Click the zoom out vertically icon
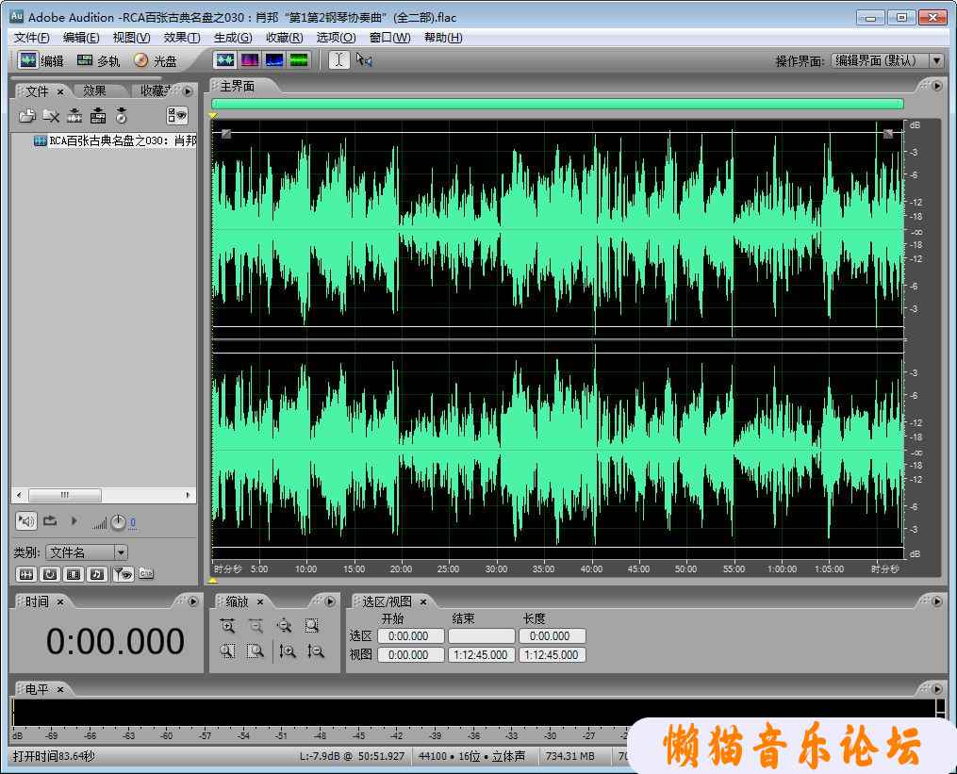 click(x=316, y=651)
